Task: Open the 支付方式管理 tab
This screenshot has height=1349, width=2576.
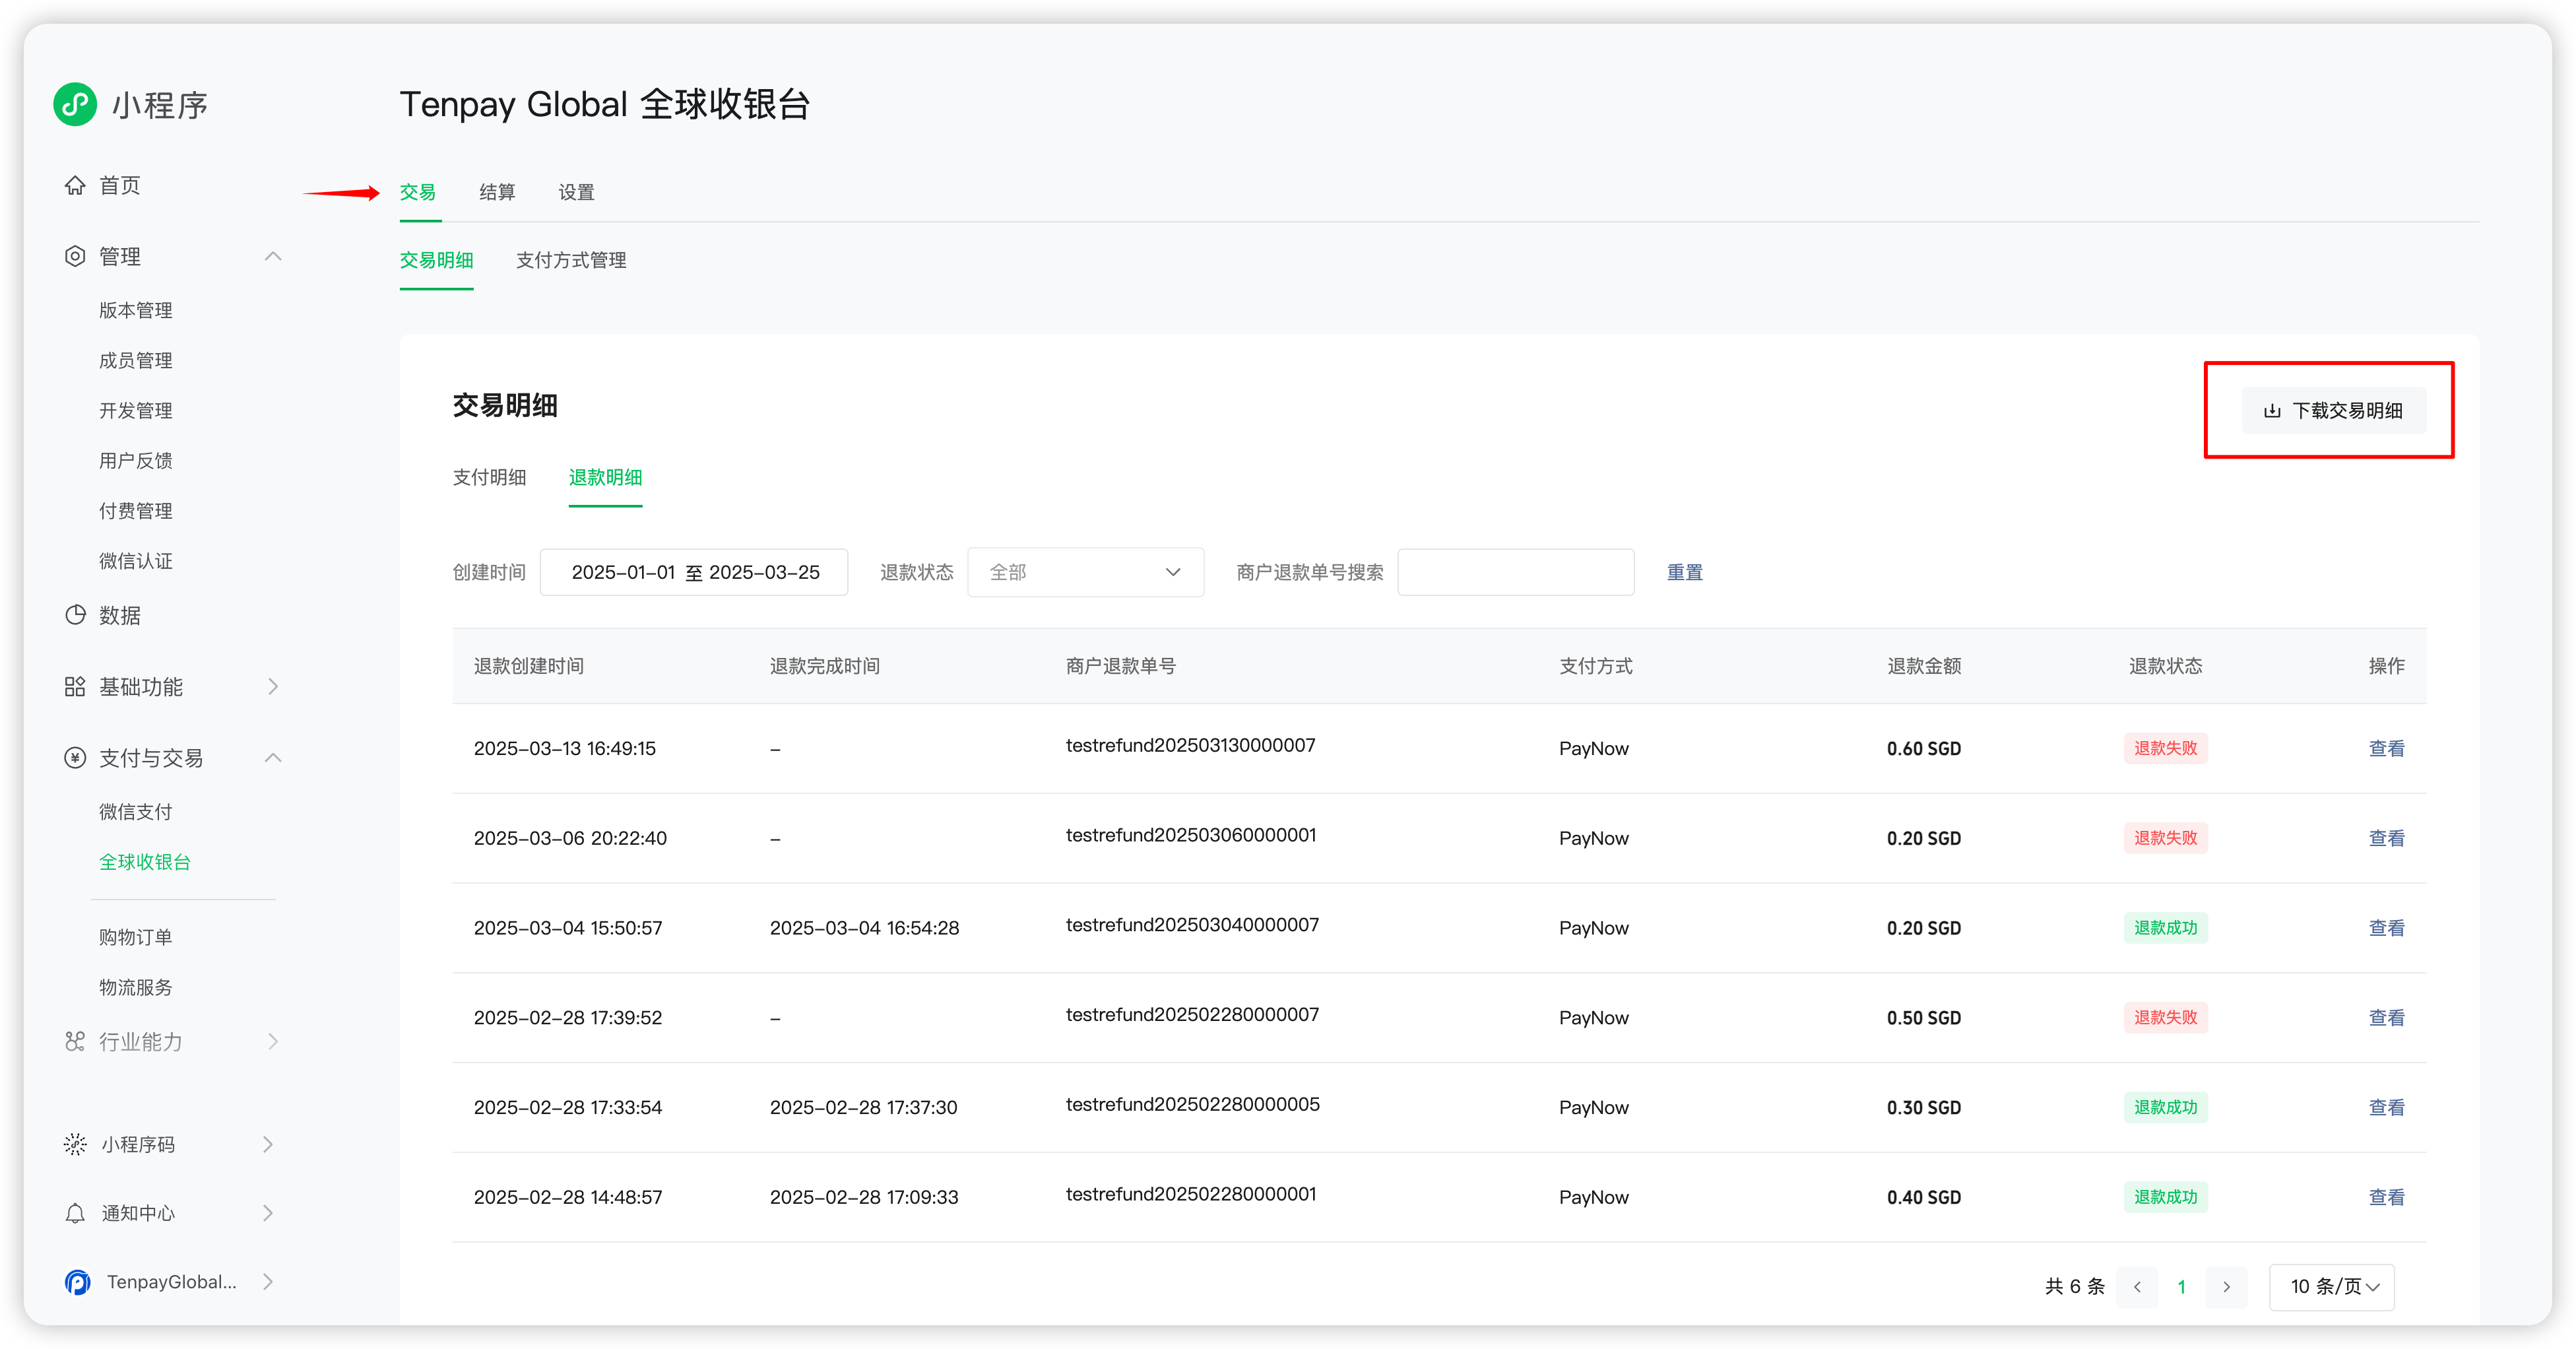Action: click(571, 260)
